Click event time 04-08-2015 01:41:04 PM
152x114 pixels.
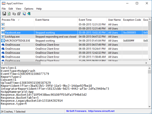click(x=92, y=41)
